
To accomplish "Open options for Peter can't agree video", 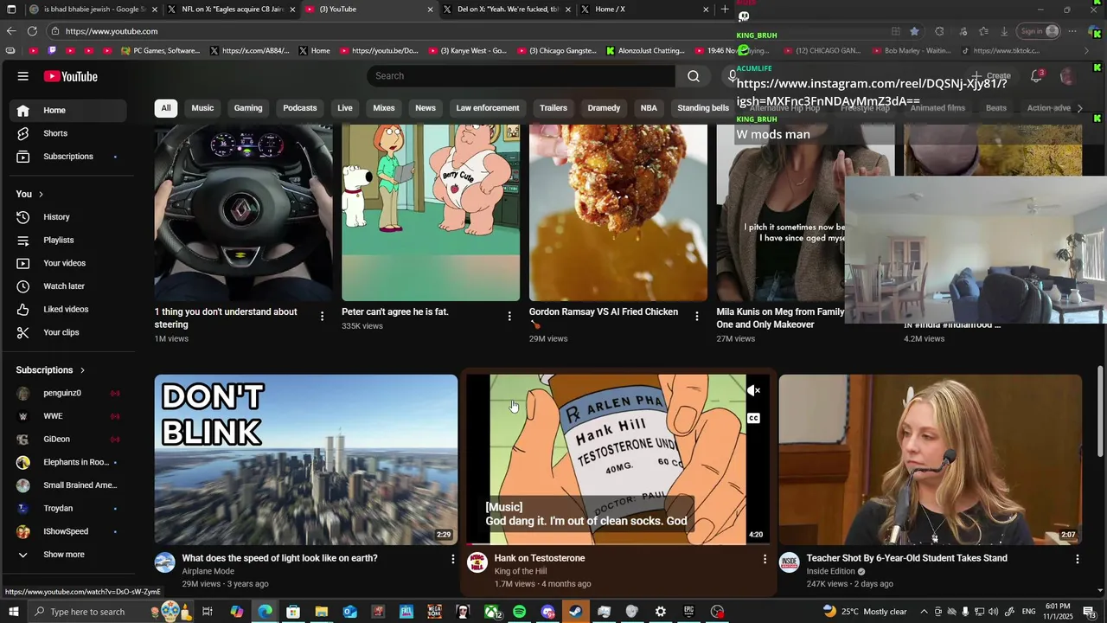I will (509, 317).
